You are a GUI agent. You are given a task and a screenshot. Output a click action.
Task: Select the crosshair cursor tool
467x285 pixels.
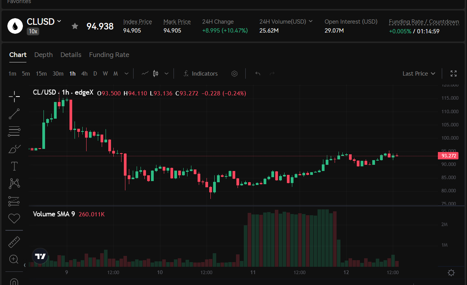click(x=14, y=97)
